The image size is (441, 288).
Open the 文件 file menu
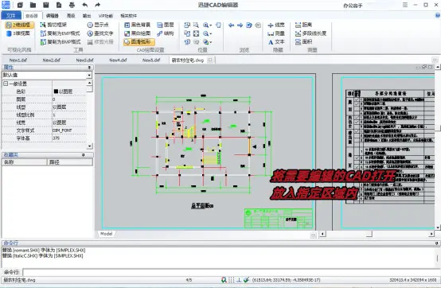point(11,15)
